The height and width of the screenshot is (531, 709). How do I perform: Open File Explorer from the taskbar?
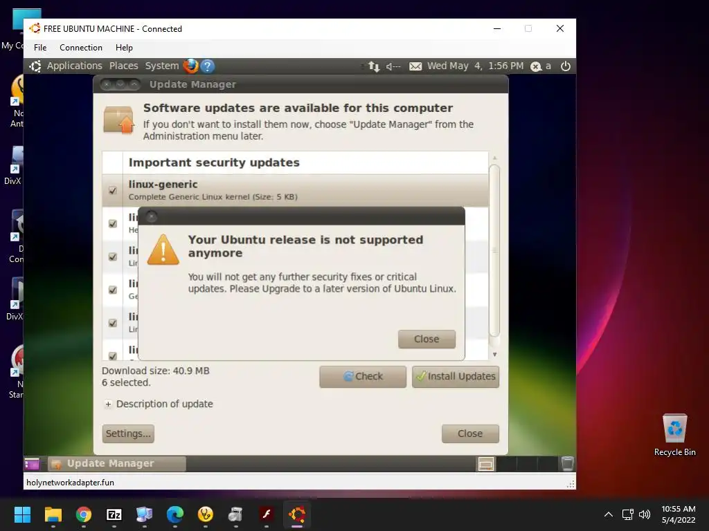(x=53, y=514)
